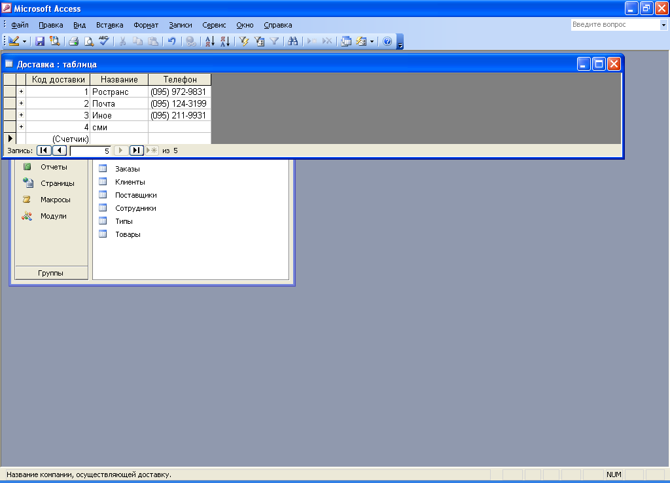Open the Формат menu

(x=146, y=25)
